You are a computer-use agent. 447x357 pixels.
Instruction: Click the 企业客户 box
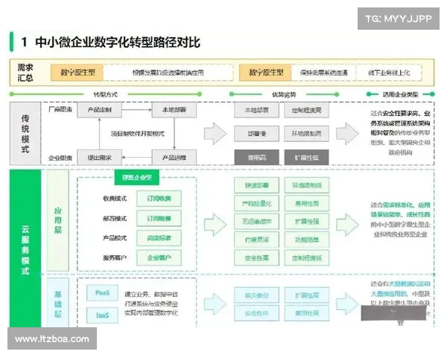pos(159,257)
